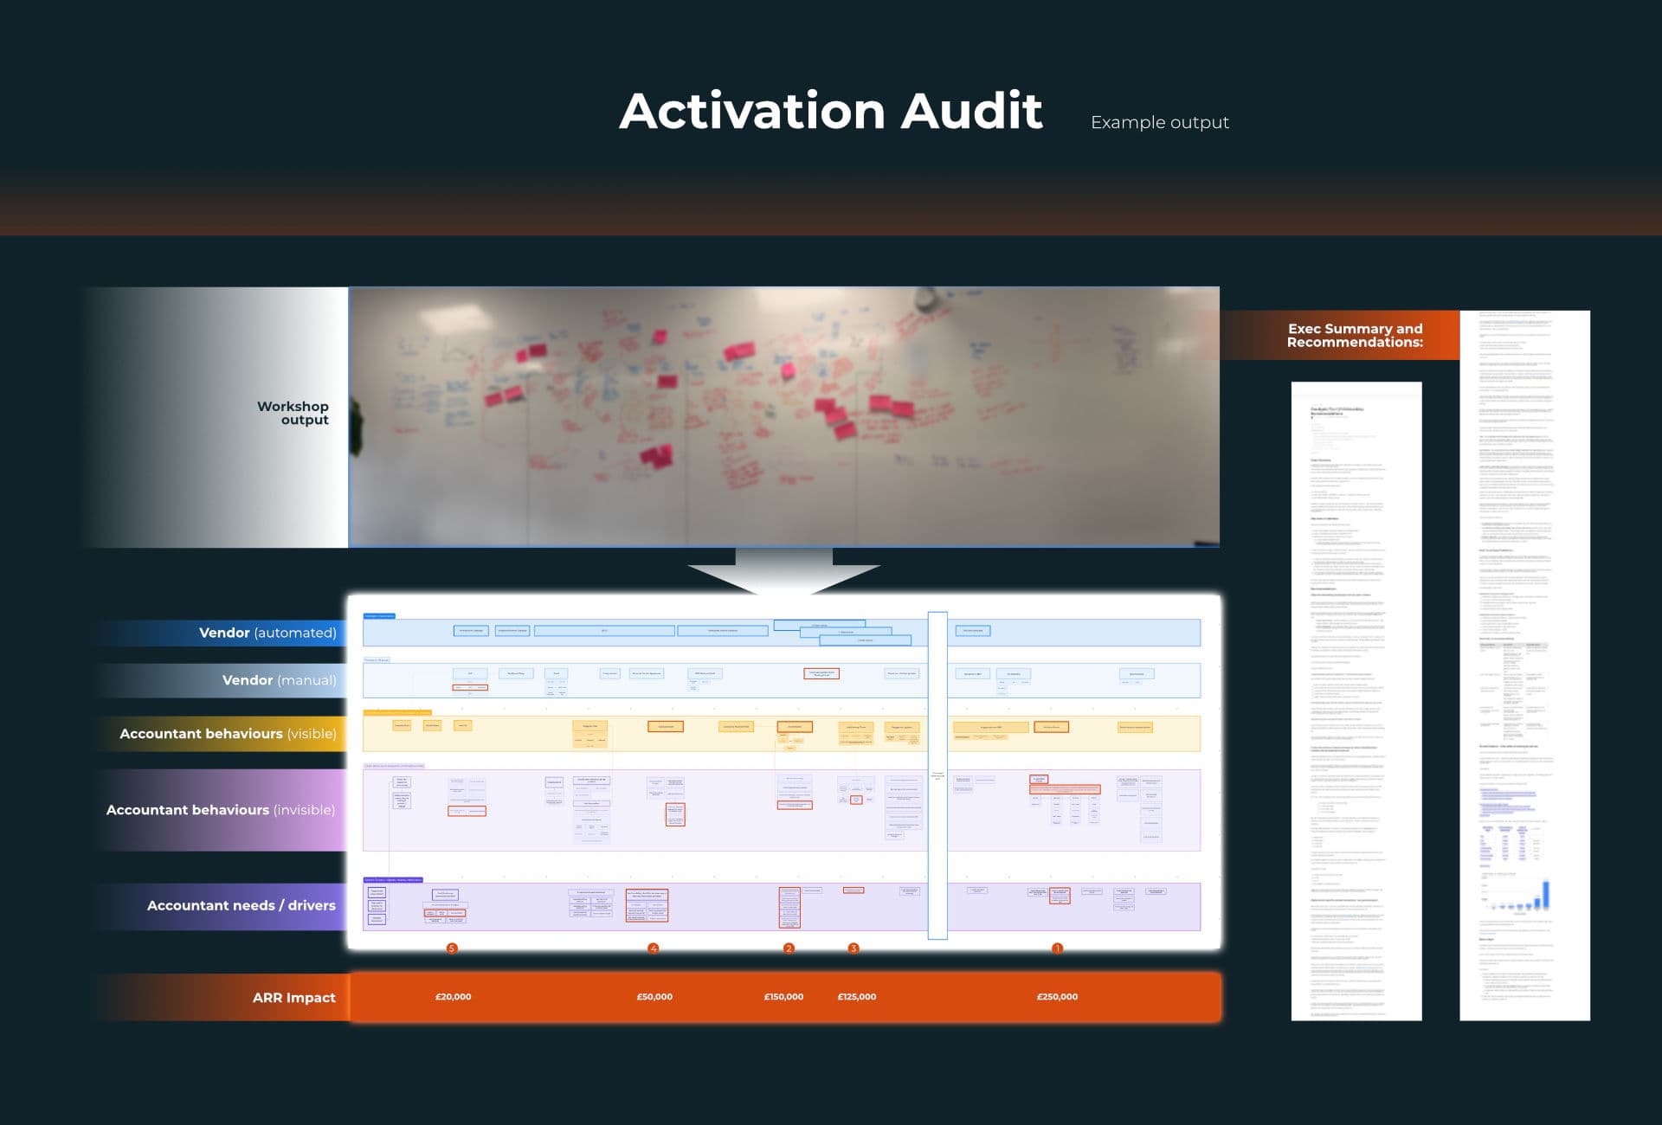Screen dimensions: 1662x1125
Task: Select 'Accountant needs / drivers' label
Action: click(x=241, y=905)
